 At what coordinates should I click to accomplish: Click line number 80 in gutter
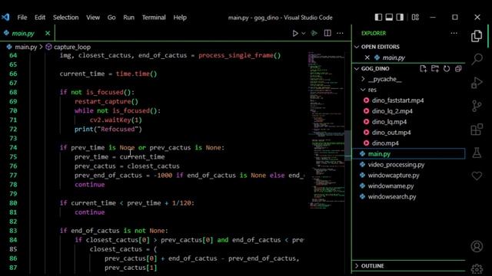(x=13, y=203)
